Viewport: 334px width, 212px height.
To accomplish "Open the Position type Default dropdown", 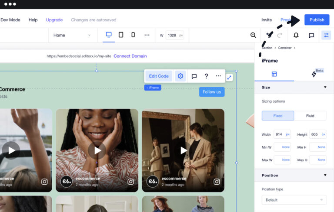I will point(294,200).
